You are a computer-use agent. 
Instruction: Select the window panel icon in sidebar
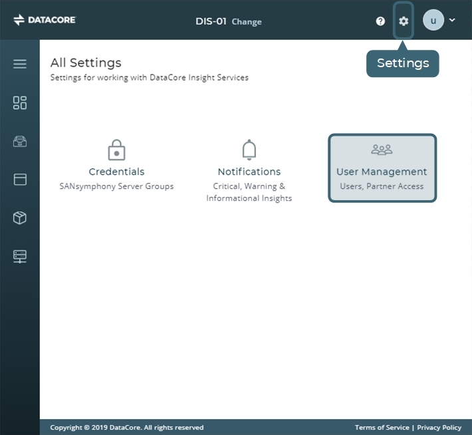click(x=20, y=180)
